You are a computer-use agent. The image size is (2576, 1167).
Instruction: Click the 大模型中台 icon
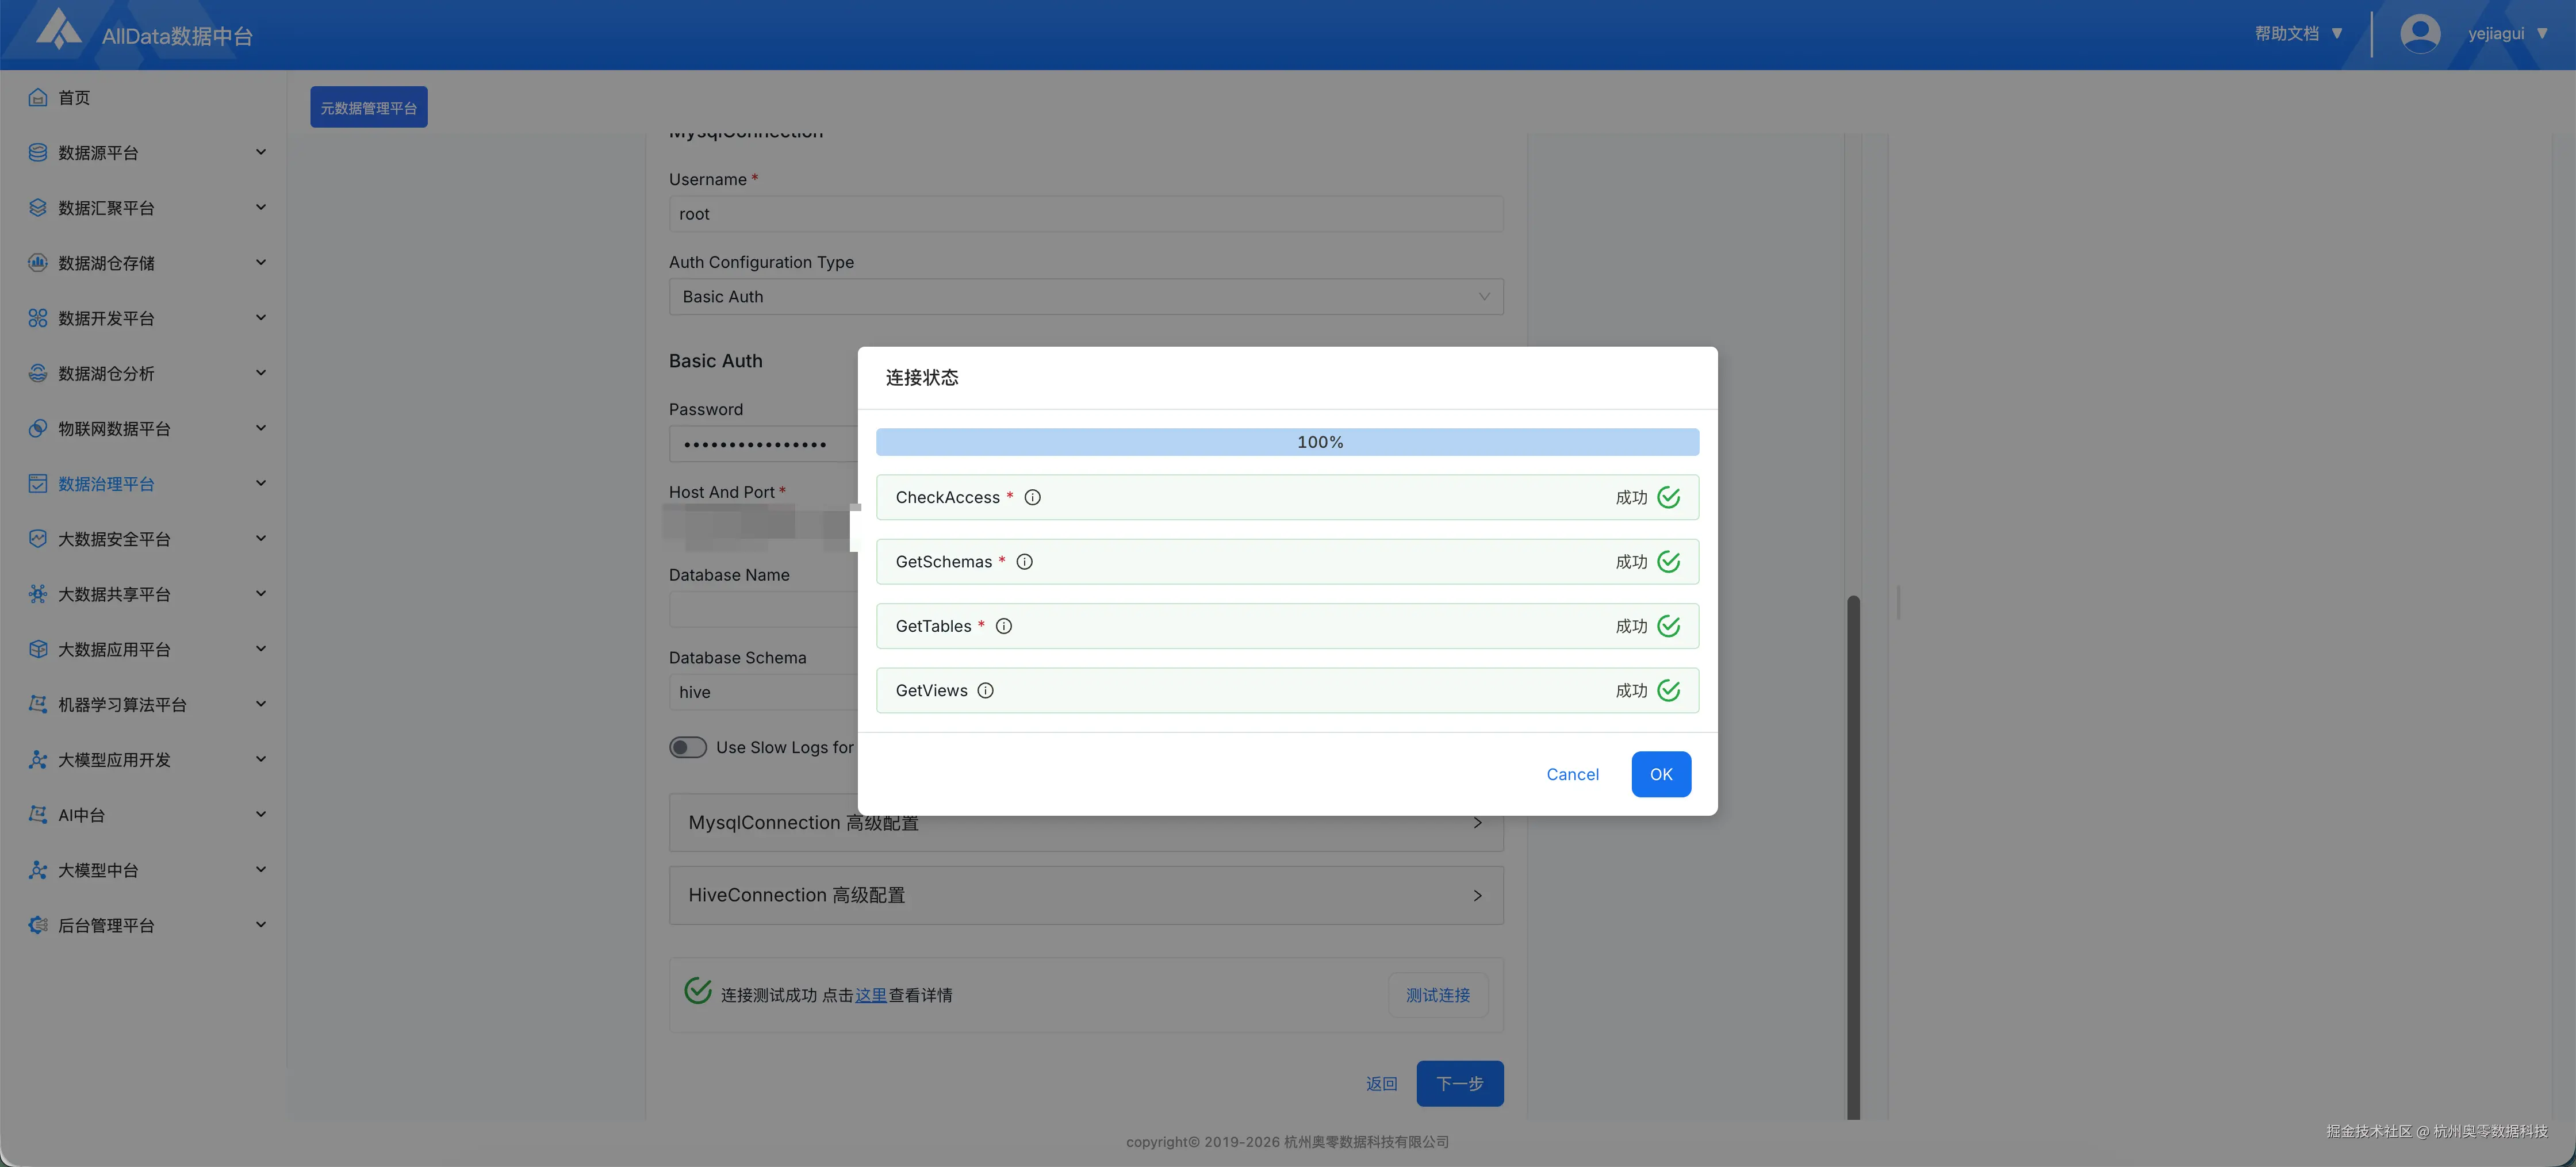(38, 870)
